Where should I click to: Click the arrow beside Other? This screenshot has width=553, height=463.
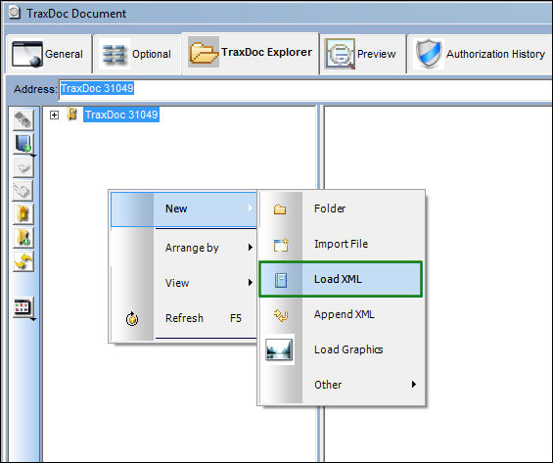click(414, 384)
